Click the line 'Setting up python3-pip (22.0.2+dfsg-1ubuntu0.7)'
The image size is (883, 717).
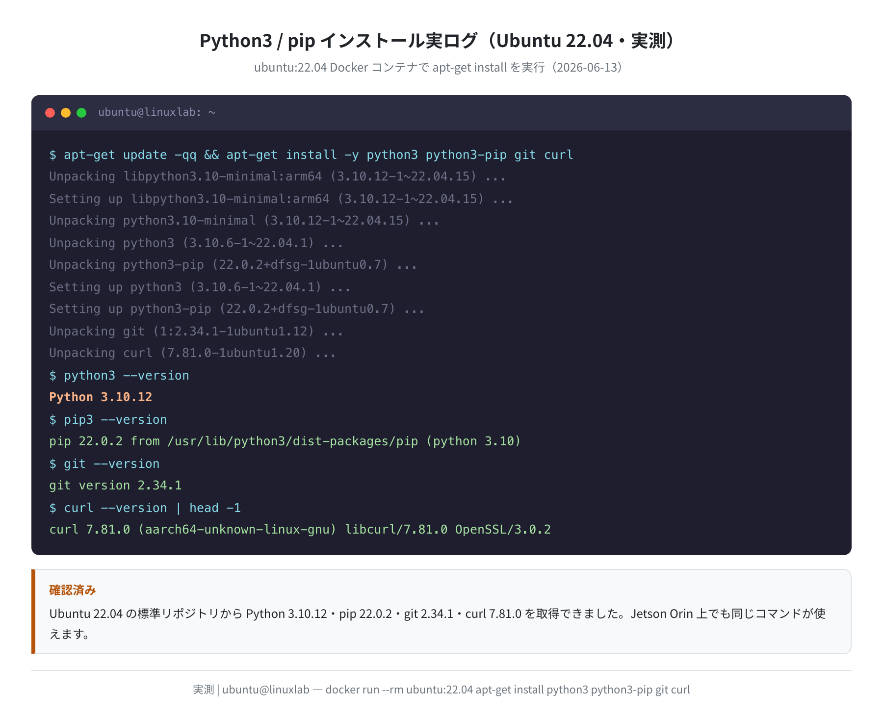click(x=237, y=309)
